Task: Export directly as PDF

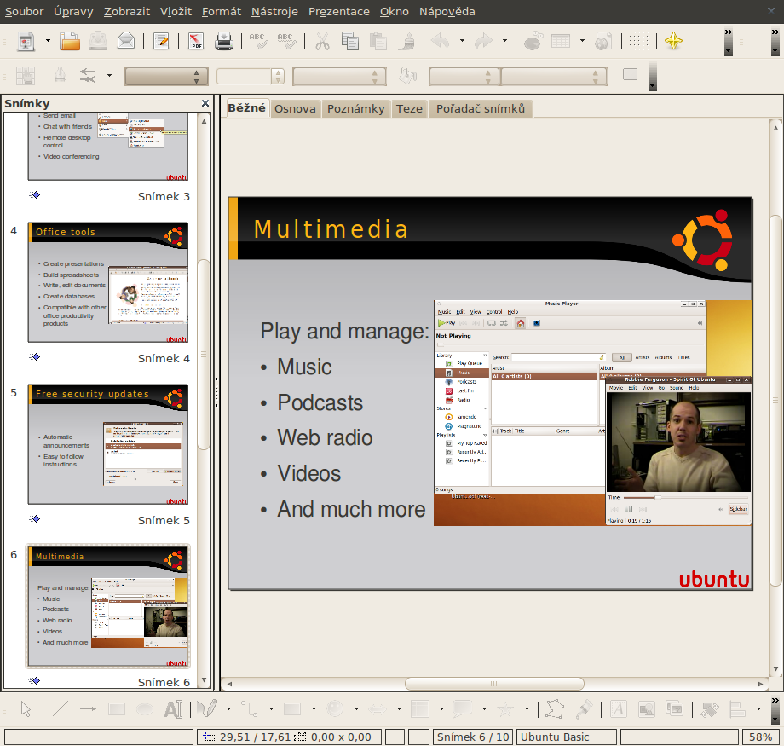Action: (196, 41)
